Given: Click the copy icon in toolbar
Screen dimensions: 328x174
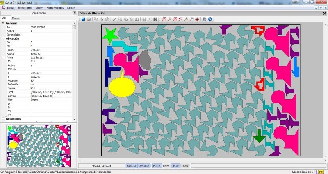Looking at the screenshot, I should coord(96,19).
